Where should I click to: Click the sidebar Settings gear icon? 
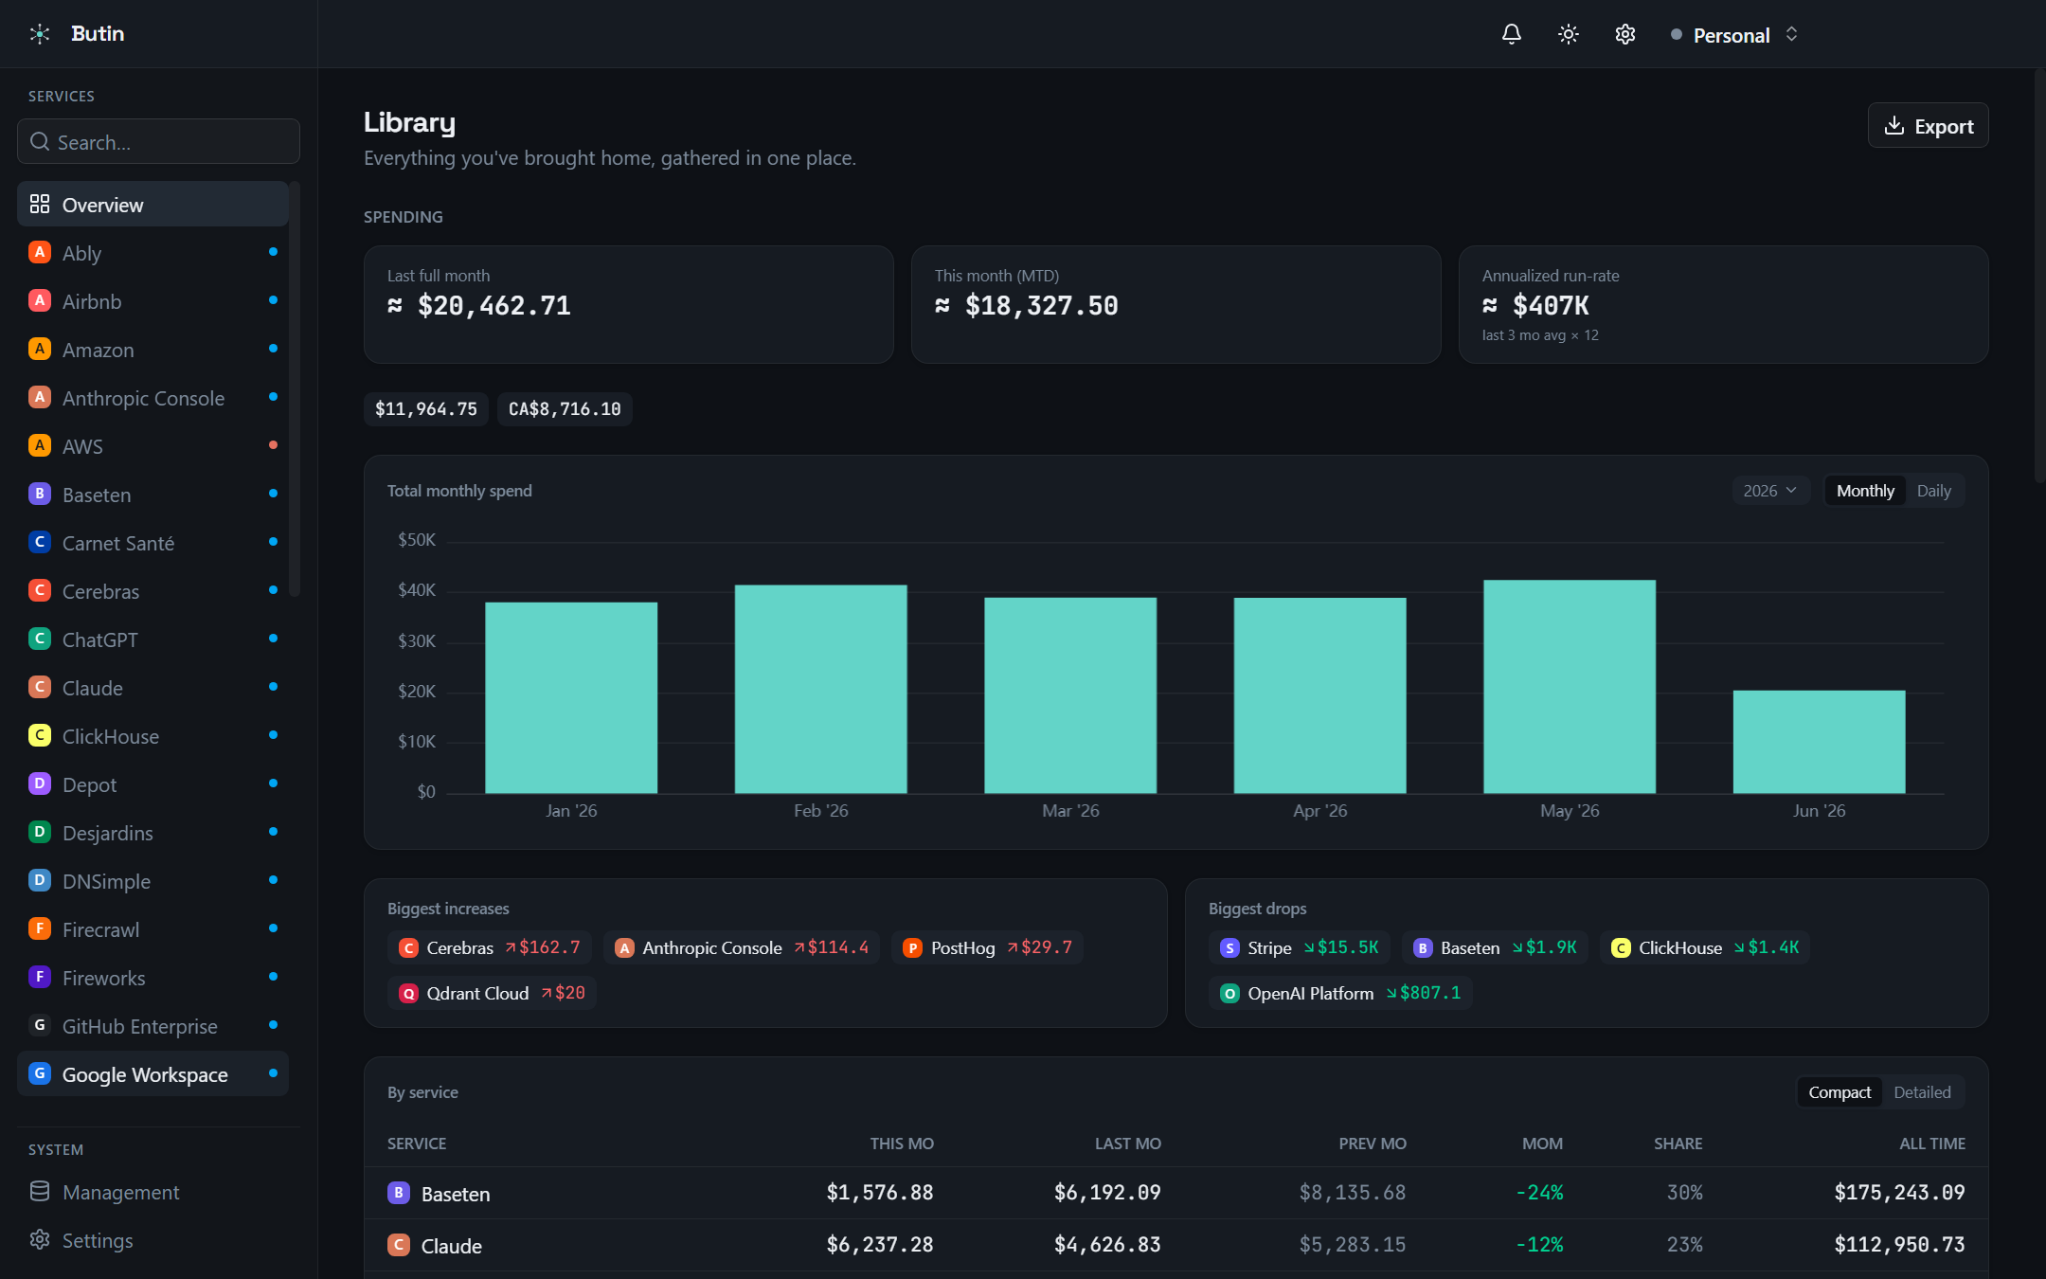point(40,1239)
